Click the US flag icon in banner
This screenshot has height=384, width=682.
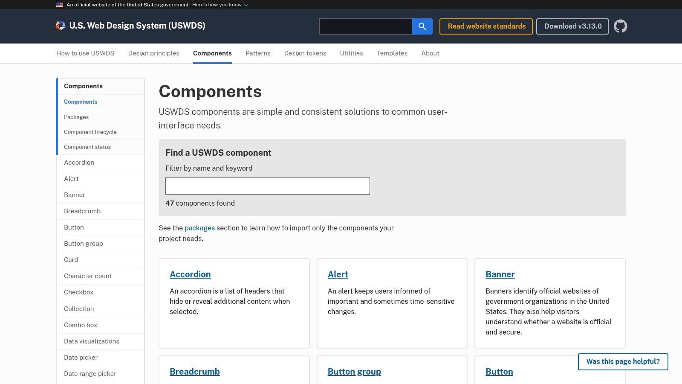coord(60,5)
